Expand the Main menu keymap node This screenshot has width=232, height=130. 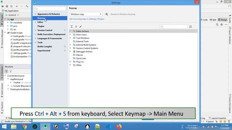point(71,35)
